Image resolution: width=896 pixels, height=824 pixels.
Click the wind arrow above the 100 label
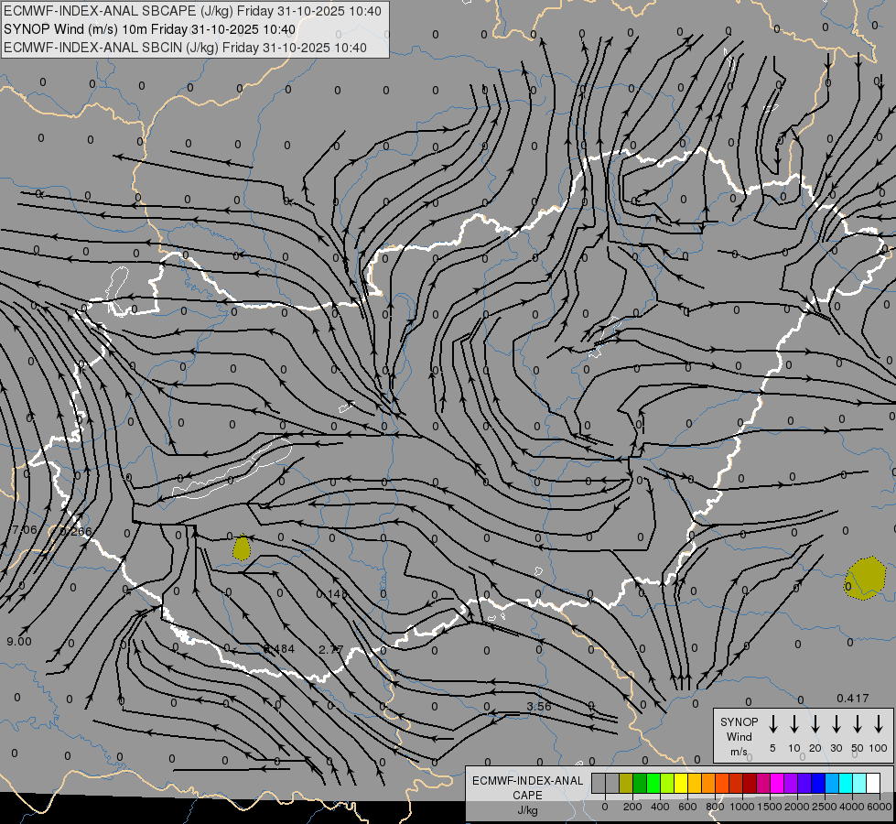click(x=879, y=724)
